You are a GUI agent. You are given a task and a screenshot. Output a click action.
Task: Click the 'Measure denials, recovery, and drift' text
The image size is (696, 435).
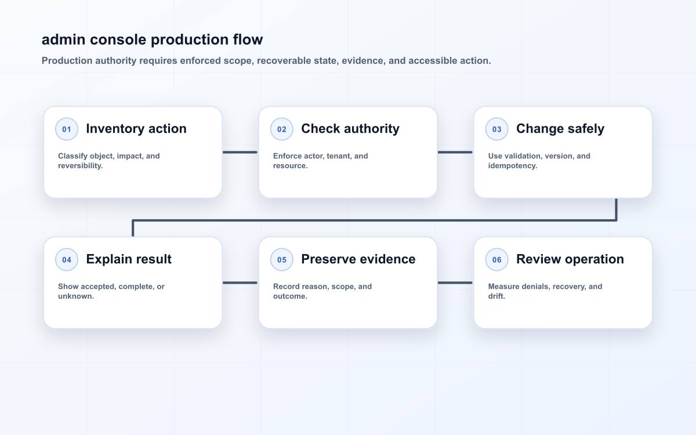[x=545, y=291]
